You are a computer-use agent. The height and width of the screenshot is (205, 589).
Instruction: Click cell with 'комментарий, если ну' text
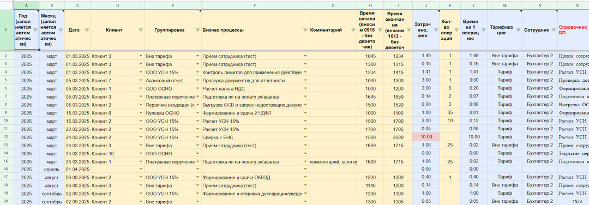(333, 161)
